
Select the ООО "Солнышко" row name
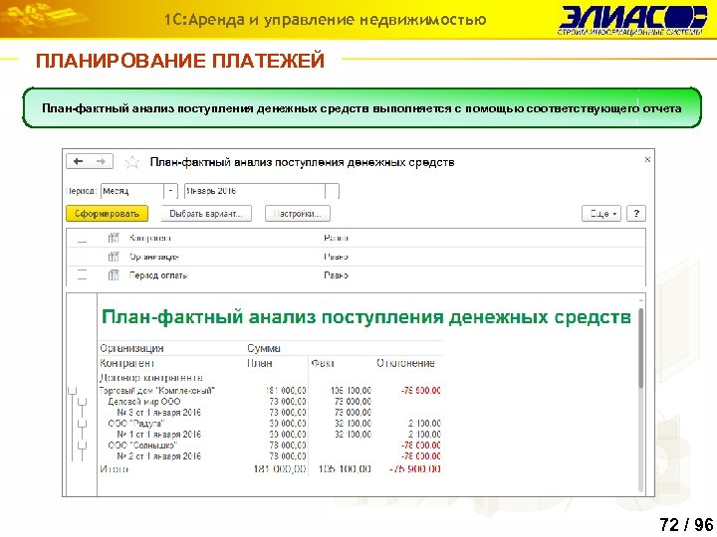pyautogui.click(x=142, y=446)
